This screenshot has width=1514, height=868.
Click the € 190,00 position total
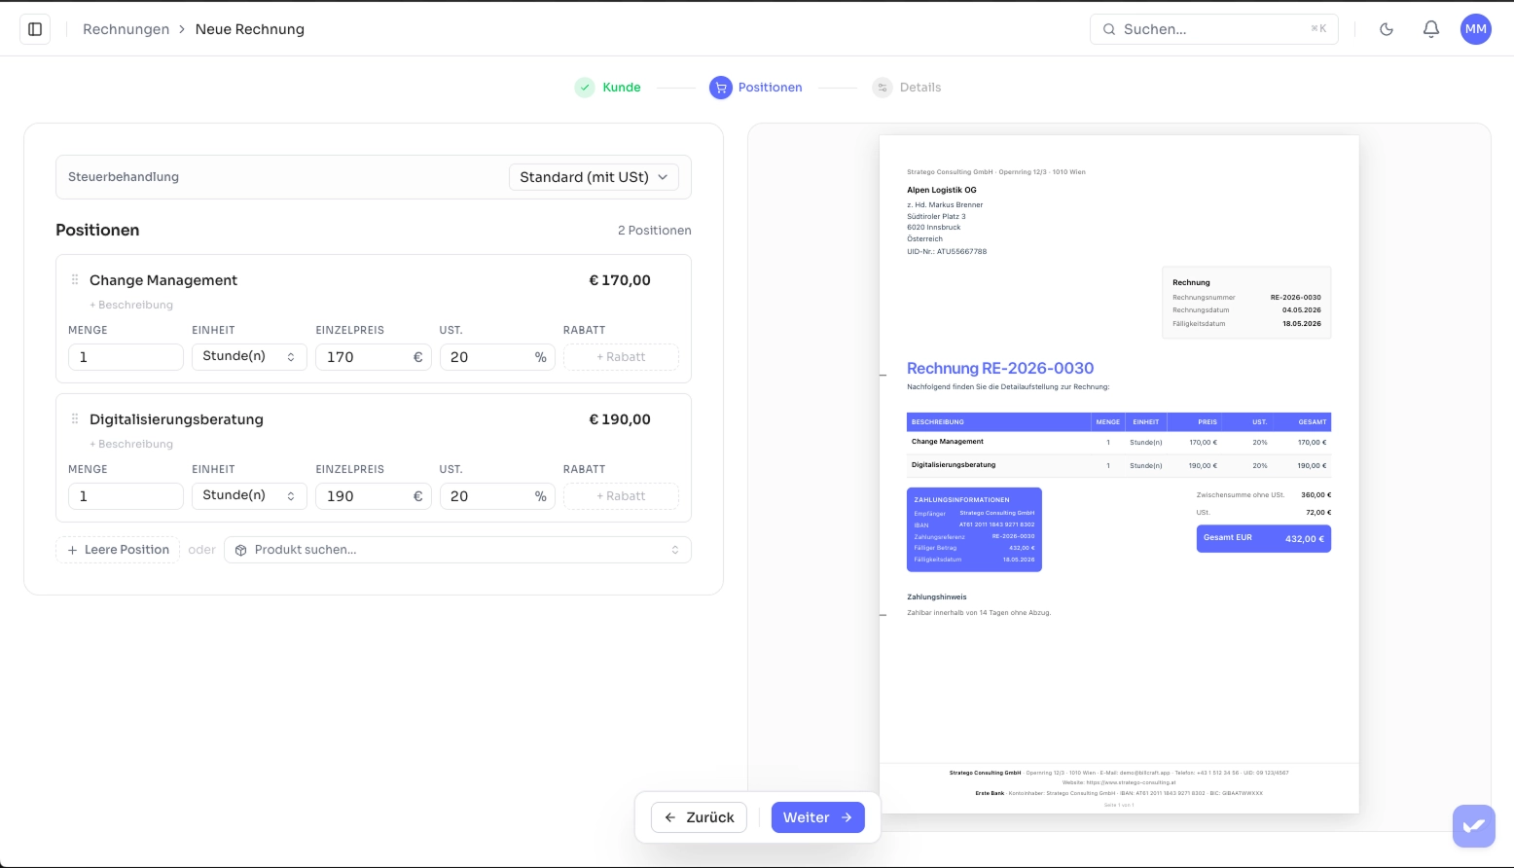[620, 419]
